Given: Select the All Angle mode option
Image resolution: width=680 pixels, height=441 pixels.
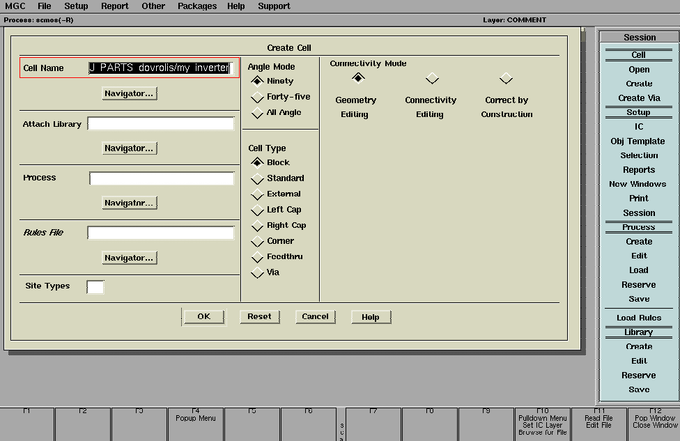Looking at the screenshot, I should (258, 113).
